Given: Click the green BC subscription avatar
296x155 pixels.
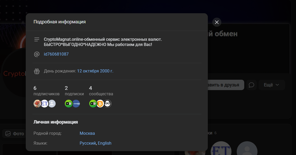Looking at the screenshot, I should [x=68, y=104].
